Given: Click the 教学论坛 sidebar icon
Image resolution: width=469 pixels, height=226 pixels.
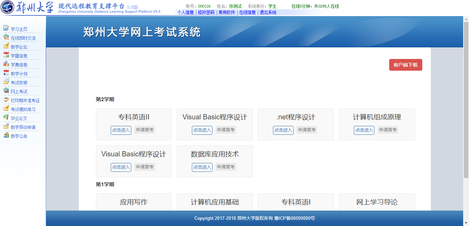Looking at the screenshot, I should coord(6,46).
